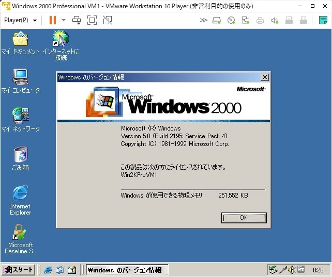Click Show Desktop in Quick Launch
332x277 pixels.
pyautogui.click(x=72, y=270)
